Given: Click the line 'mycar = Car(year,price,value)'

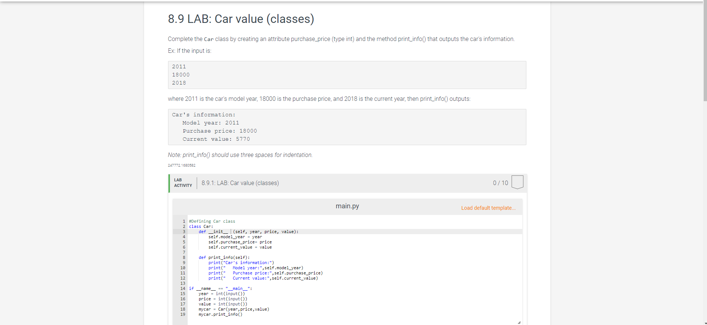Looking at the screenshot, I should pyautogui.click(x=234, y=309).
